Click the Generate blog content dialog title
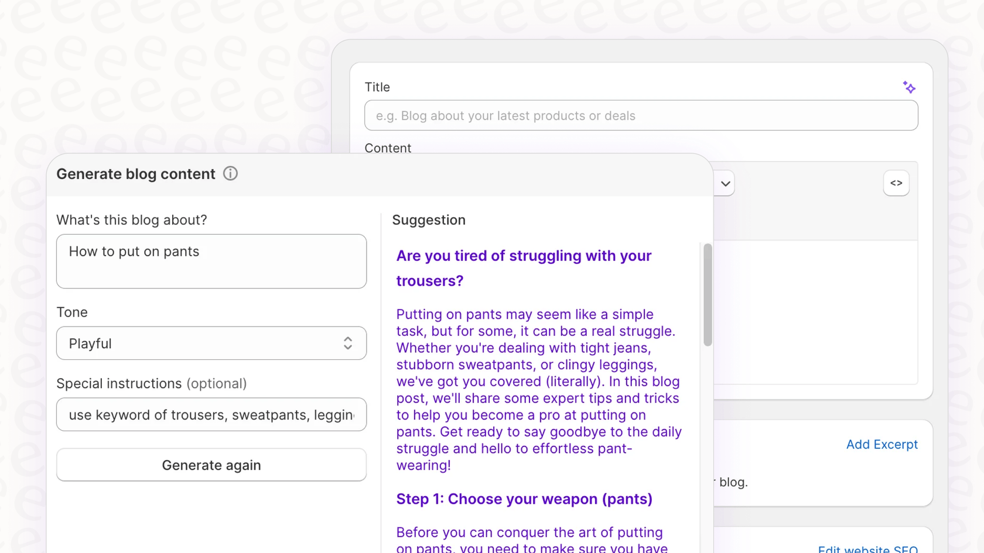The image size is (984, 553). [x=135, y=173]
